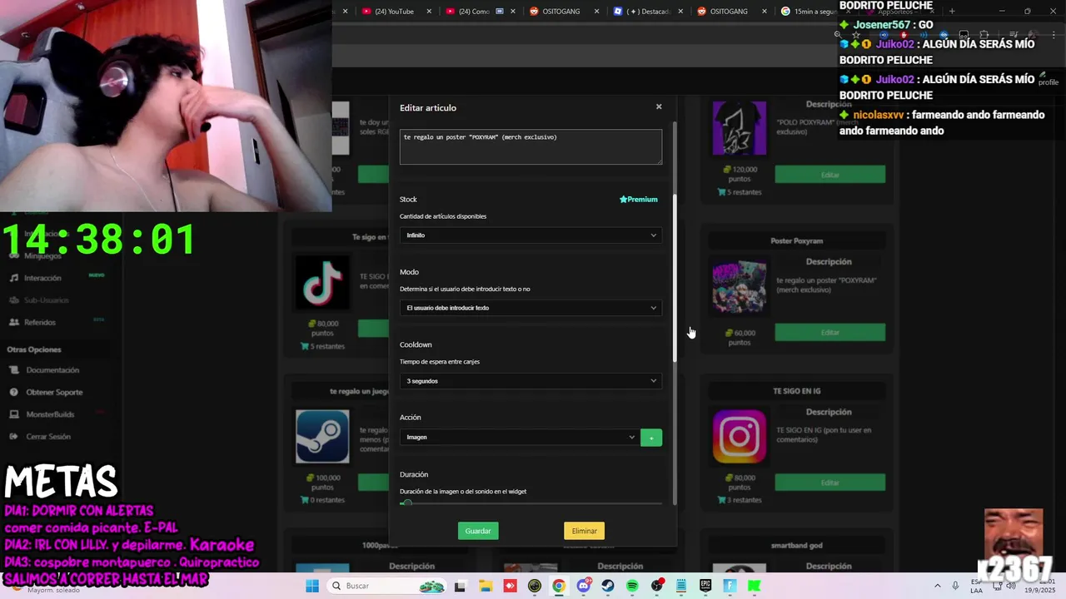The height and width of the screenshot is (599, 1066).
Task: Click the modal's vertical scrollbar
Action: pos(675,279)
